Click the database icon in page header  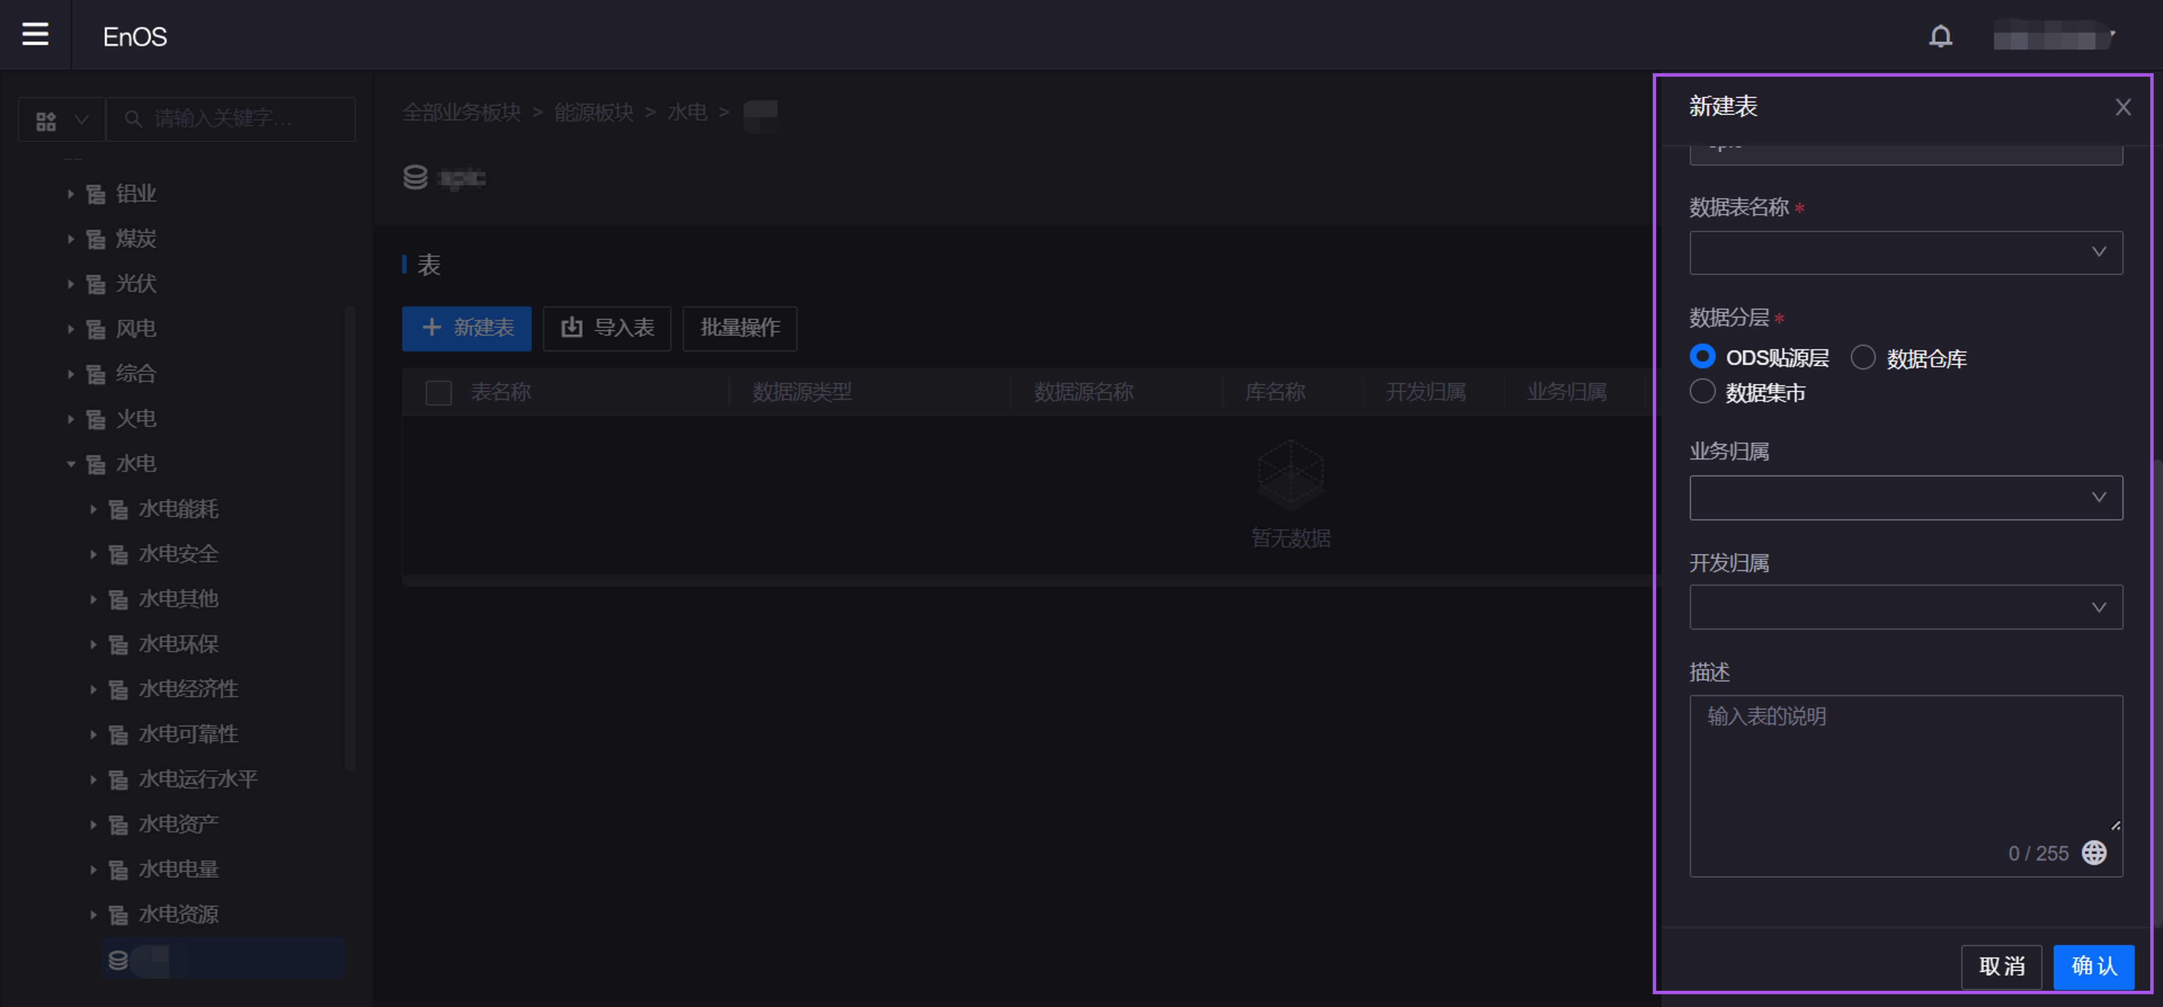point(415,177)
